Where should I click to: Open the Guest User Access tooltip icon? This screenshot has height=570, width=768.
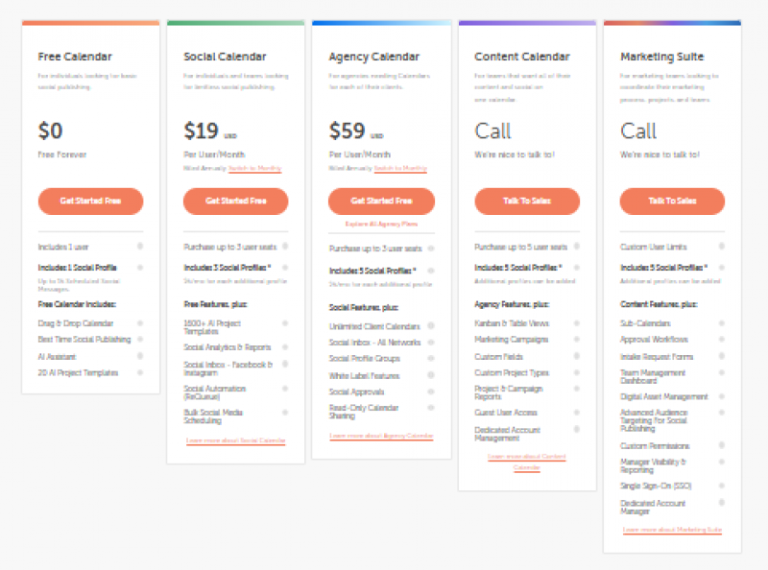click(578, 413)
